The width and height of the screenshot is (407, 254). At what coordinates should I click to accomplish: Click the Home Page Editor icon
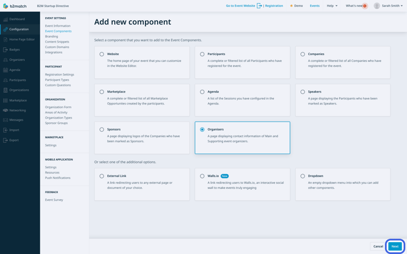point(5,40)
